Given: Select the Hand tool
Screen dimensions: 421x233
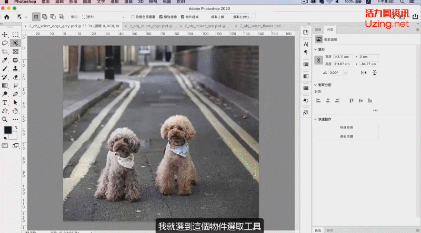Looking at the screenshot, I should point(16,111).
